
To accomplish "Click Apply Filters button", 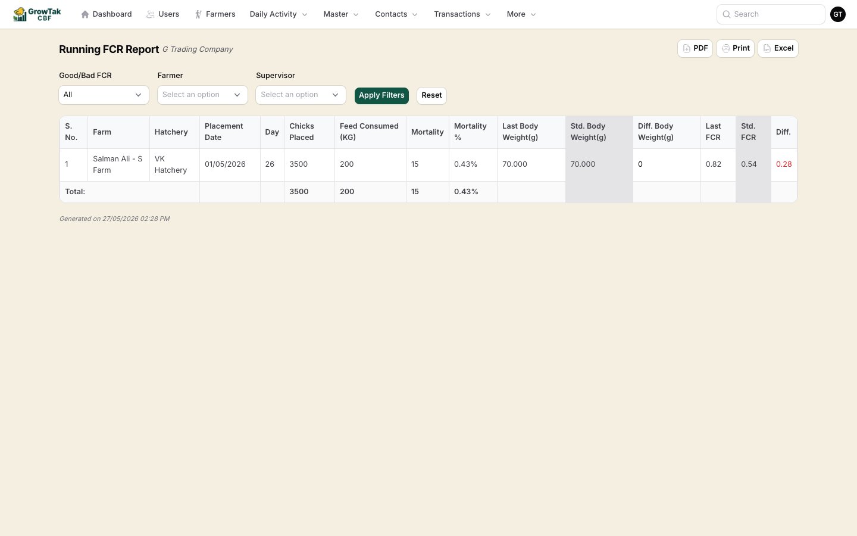I will [381, 95].
